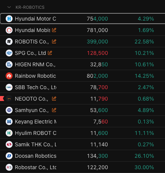Click the 399,000 price value

coord(97,42)
